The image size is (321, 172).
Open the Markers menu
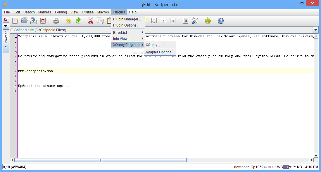click(45, 12)
